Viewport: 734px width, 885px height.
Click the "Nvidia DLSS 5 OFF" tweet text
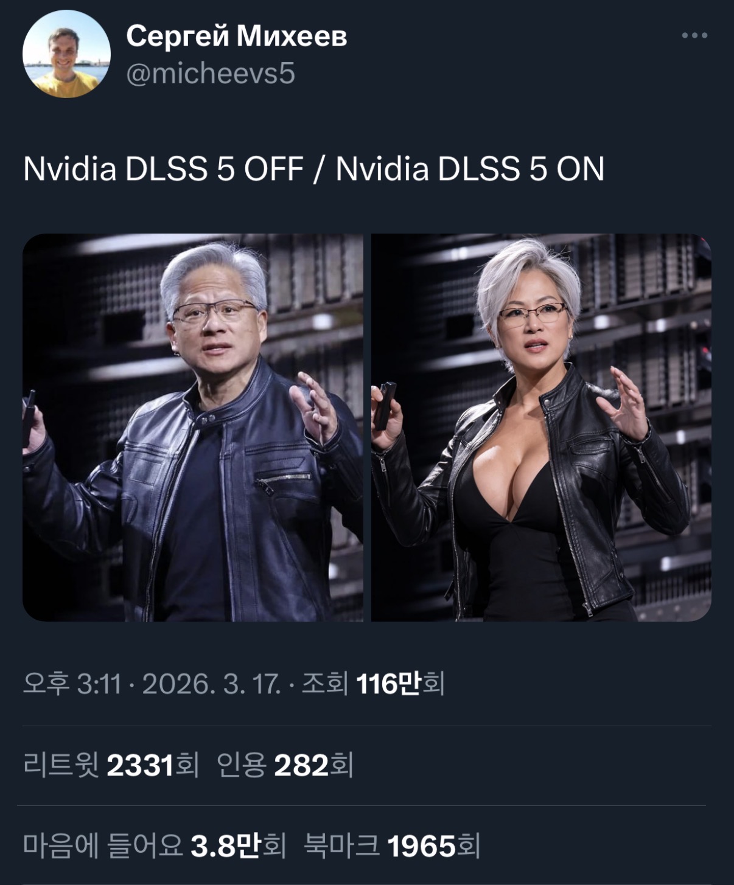click(x=163, y=168)
